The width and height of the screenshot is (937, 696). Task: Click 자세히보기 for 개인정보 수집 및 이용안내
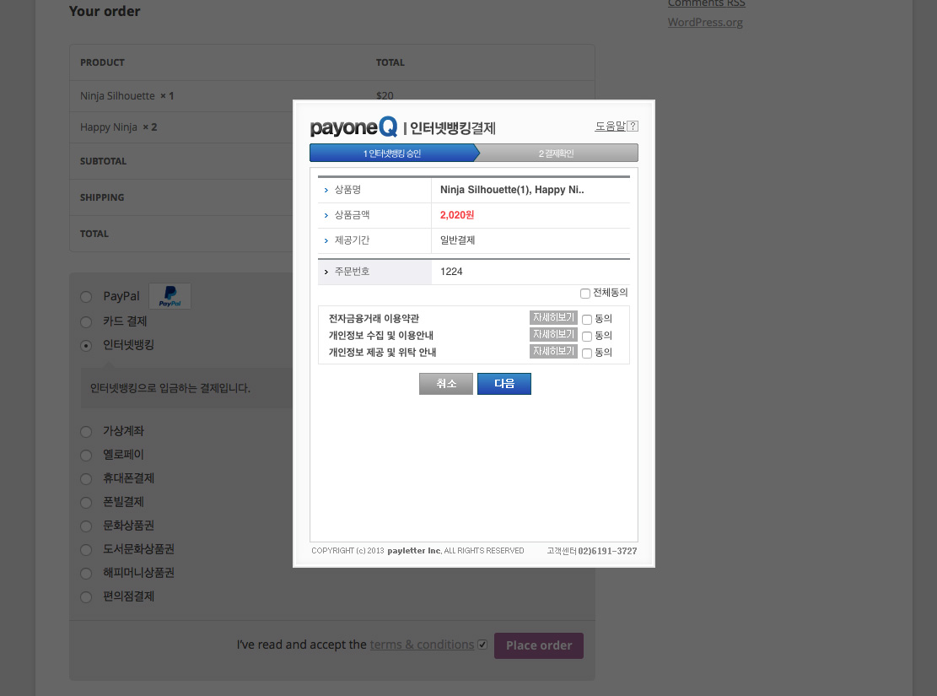tap(553, 334)
